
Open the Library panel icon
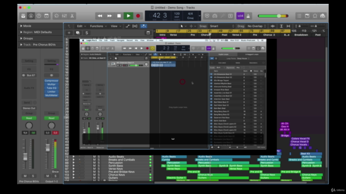pos(23,16)
